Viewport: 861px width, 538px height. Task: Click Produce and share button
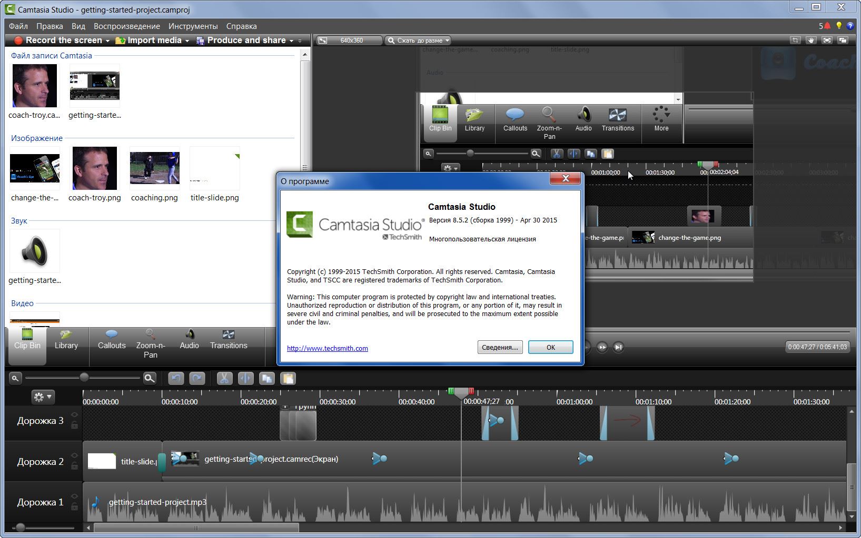(x=241, y=40)
